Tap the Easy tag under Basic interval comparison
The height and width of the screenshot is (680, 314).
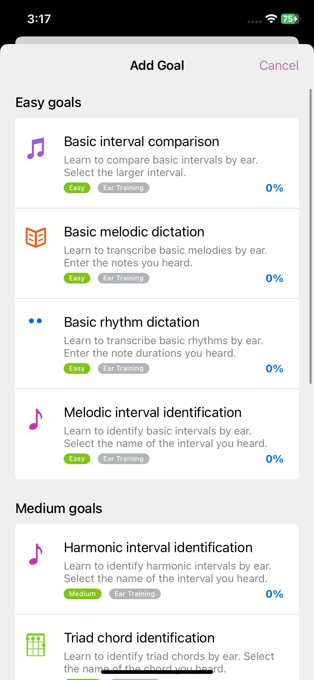click(x=77, y=188)
